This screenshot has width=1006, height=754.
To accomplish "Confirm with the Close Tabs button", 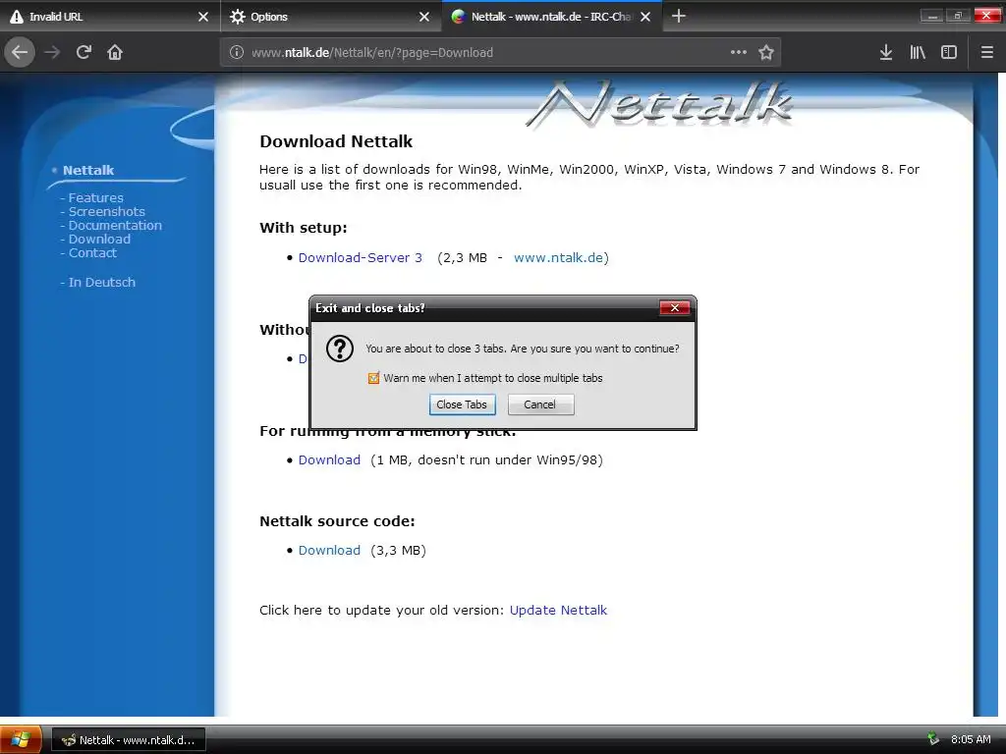I will pos(462,404).
